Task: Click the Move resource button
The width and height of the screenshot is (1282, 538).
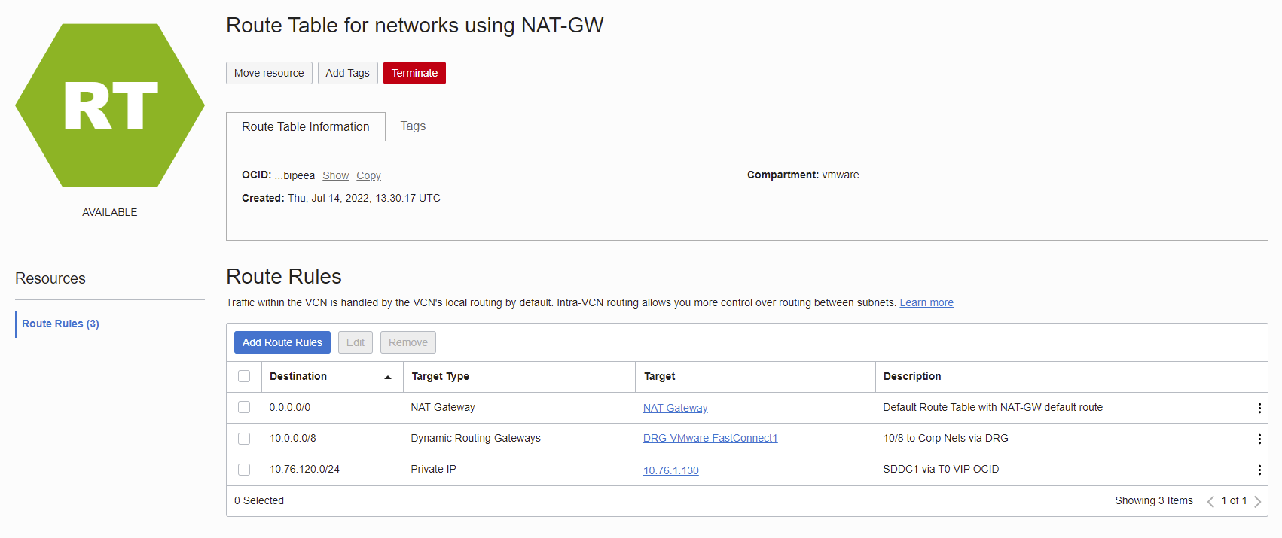Action: pyautogui.click(x=269, y=73)
